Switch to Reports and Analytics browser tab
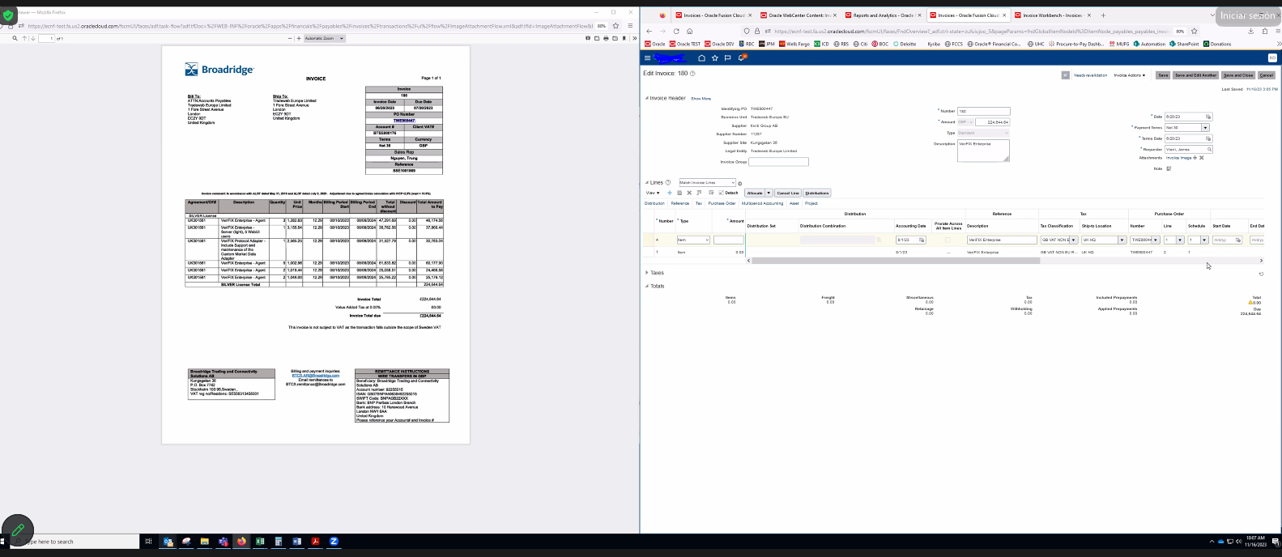Screen dimensions: 1282x557 coord(884,15)
